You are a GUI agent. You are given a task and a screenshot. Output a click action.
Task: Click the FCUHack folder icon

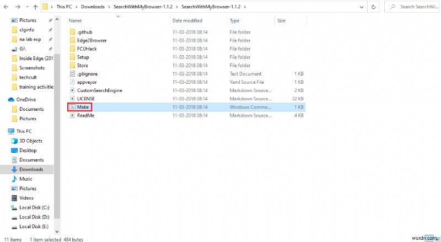coord(72,49)
